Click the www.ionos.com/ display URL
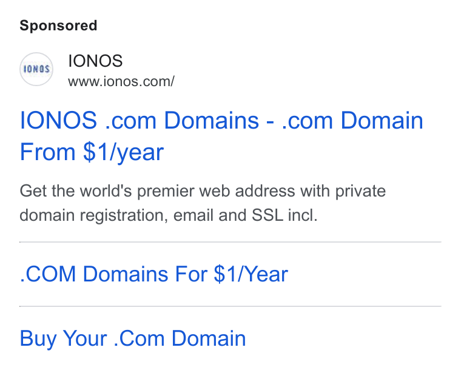Image resolution: width=461 pixels, height=370 pixels. tap(121, 81)
